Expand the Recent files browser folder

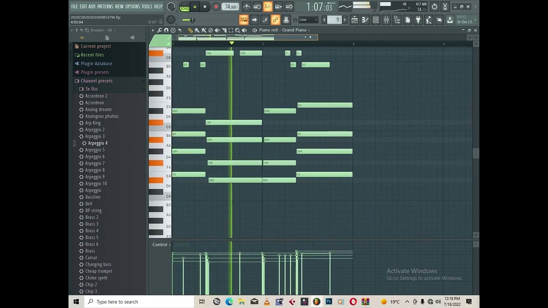92,55
